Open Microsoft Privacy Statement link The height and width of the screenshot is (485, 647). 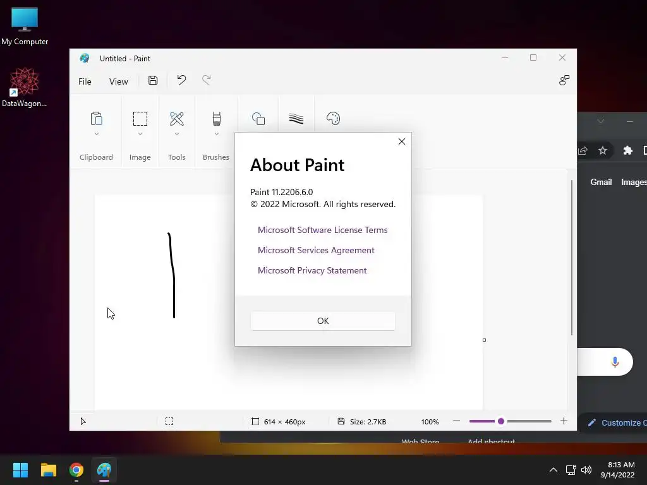tap(312, 270)
